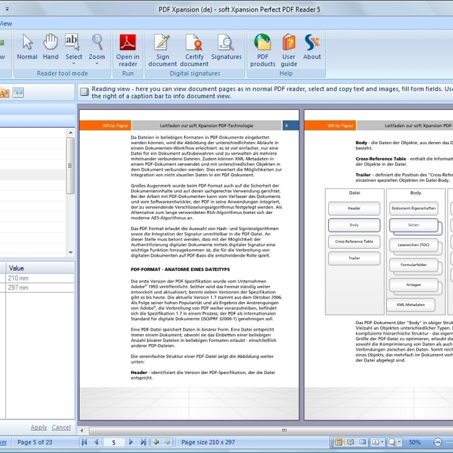Select the Normal cursor tool mode
The width and height of the screenshot is (453, 453).
pyautogui.click(x=27, y=47)
